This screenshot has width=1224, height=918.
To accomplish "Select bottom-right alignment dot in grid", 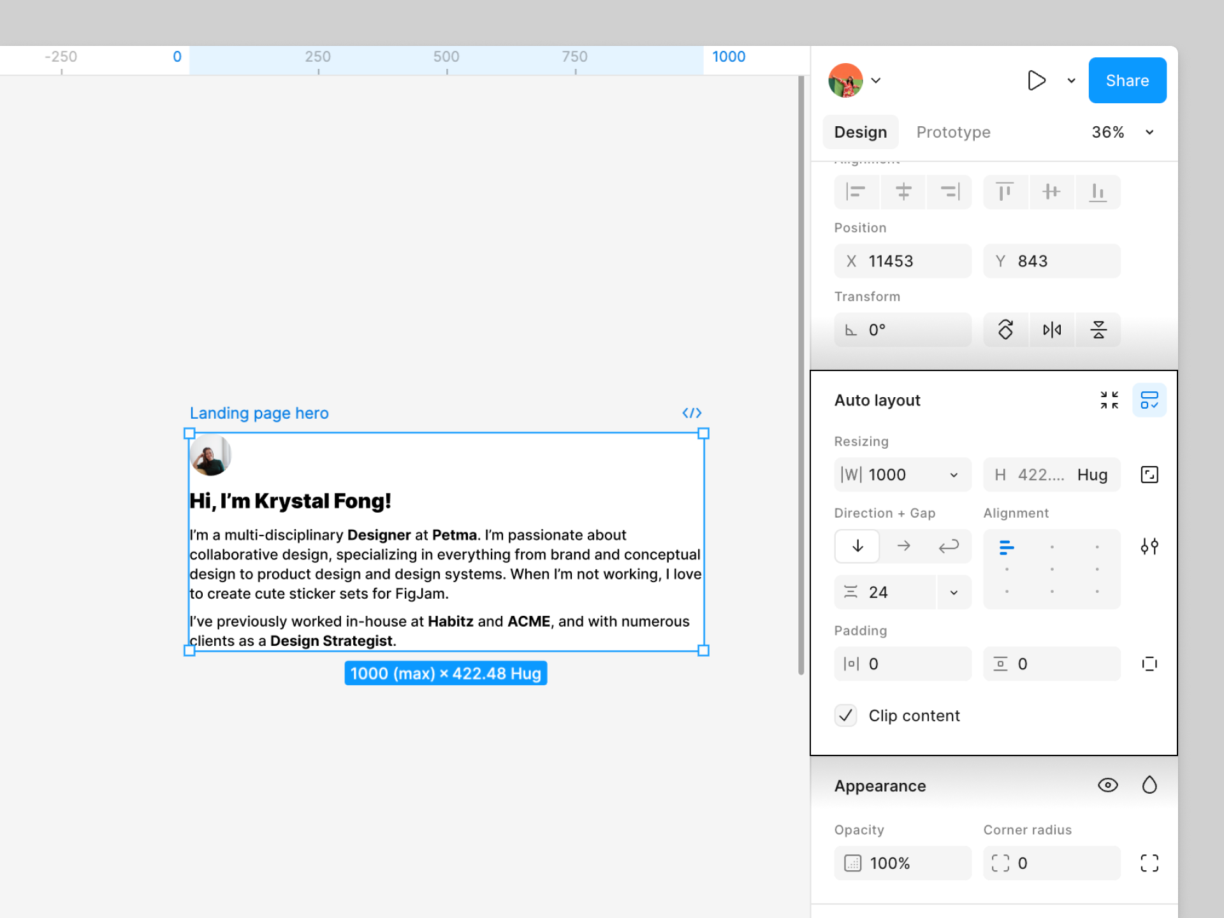I will (x=1097, y=592).
